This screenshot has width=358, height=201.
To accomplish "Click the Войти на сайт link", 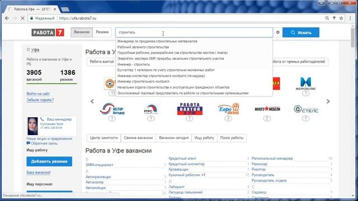I will (38, 94).
